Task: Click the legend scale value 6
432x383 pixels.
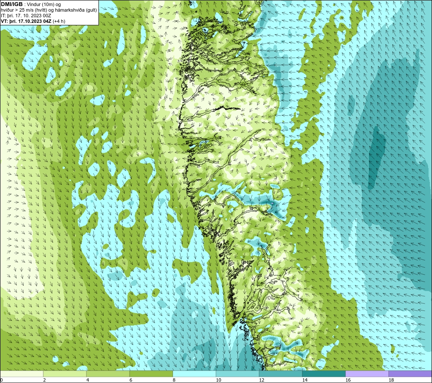Action: (x=131, y=380)
